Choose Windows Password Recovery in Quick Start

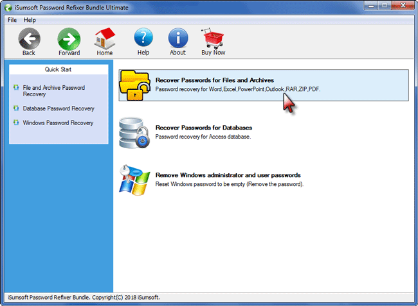(x=58, y=123)
